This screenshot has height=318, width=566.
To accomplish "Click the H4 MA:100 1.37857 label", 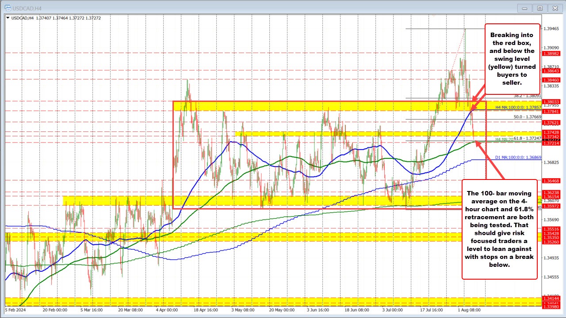I will click(518, 107).
